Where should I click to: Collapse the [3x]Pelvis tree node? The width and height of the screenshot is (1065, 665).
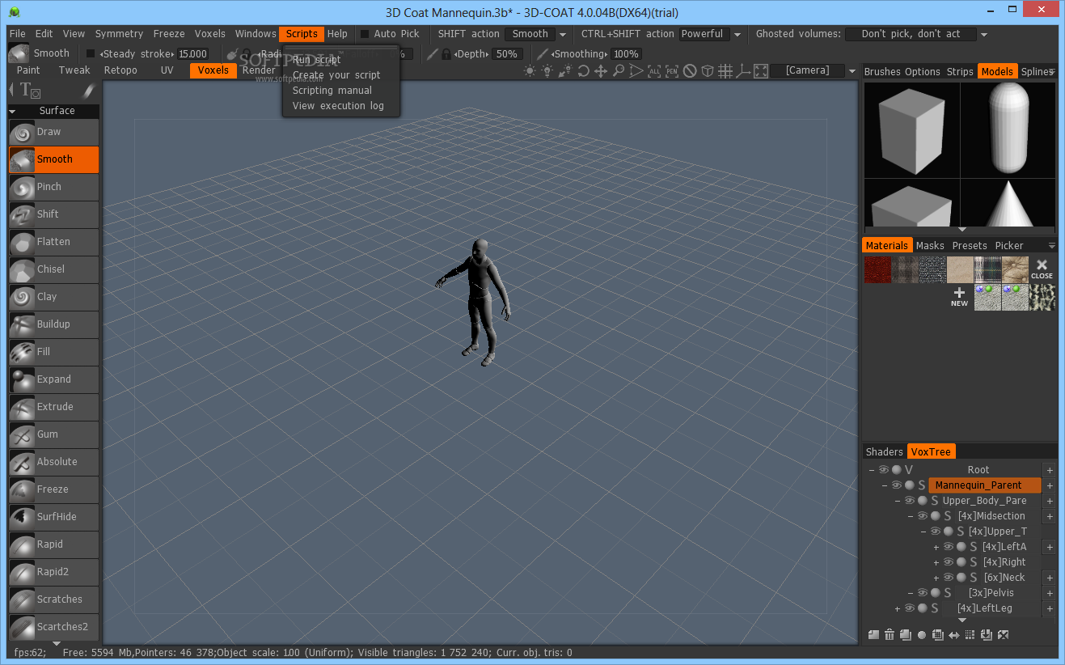click(x=911, y=593)
